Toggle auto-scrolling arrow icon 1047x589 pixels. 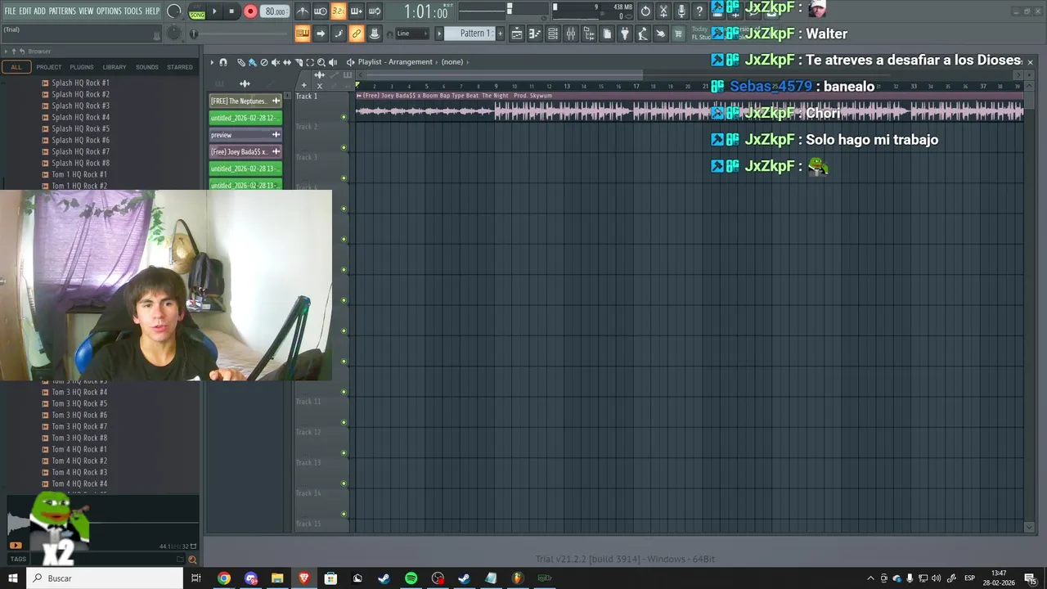(x=321, y=34)
